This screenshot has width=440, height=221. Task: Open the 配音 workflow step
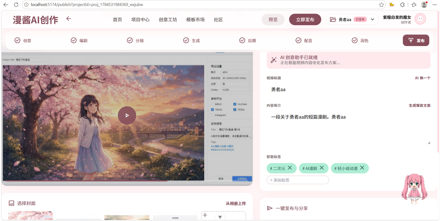coord(304,41)
